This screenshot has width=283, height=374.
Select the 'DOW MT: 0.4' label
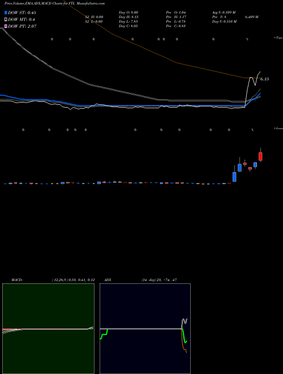pos(21,19)
